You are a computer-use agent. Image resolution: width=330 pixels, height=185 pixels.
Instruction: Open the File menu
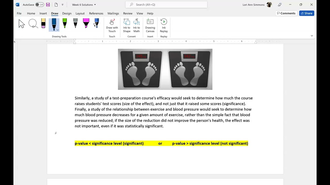coord(19,13)
